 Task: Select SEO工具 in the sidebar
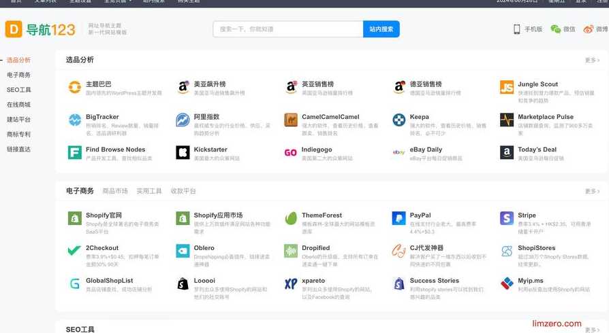pos(18,90)
